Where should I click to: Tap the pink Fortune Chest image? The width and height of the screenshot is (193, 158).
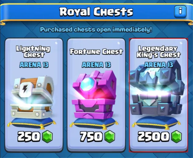tap(95, 95)
